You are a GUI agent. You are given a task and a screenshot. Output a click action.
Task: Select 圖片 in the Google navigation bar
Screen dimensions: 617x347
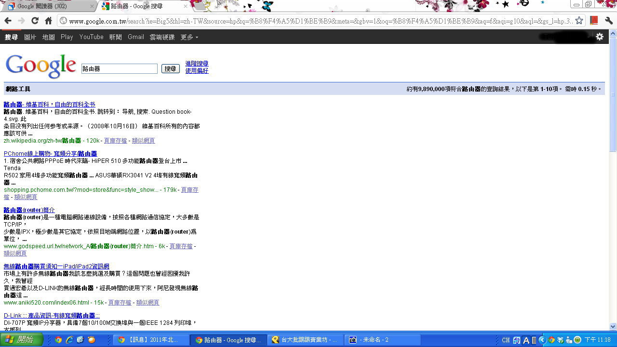click(30, 37)
